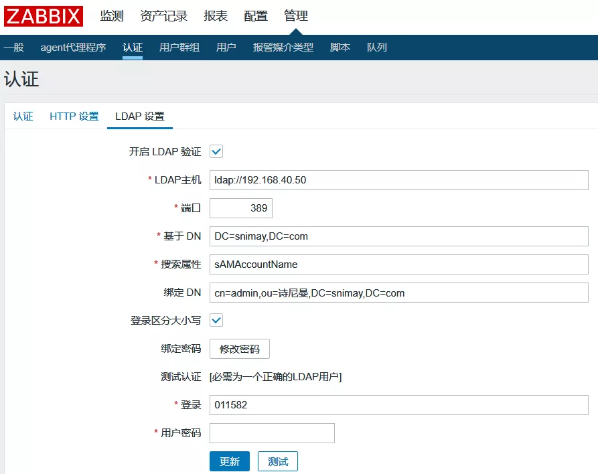Open the 资产记录 top menu
Viewport: 598px width, 474px height.
tap(164, 16)
